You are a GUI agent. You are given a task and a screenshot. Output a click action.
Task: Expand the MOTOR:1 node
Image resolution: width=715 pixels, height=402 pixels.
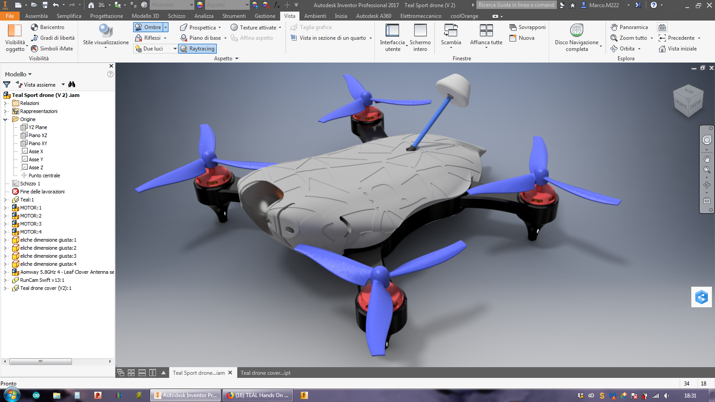click(x=5, y=208)
